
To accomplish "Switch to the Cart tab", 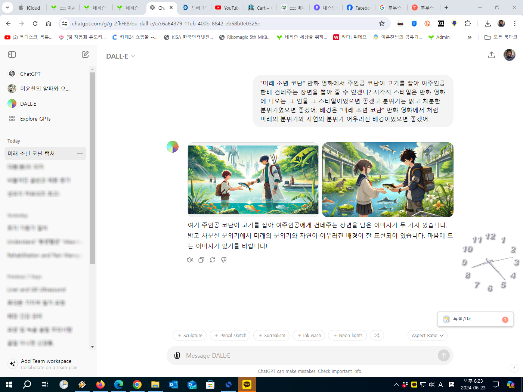I will point(260,7).
